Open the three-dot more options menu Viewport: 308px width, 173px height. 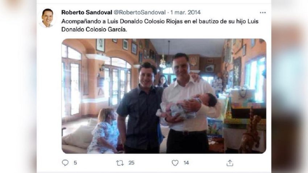pos(263,13)
